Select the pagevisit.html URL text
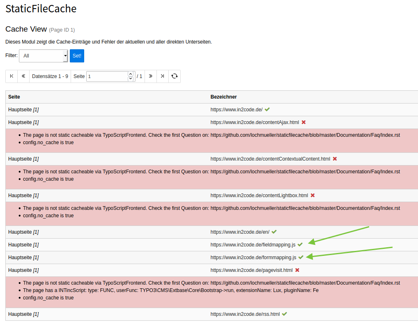The width and height of the screenshot is (418, 322). (x=251, y=270)
